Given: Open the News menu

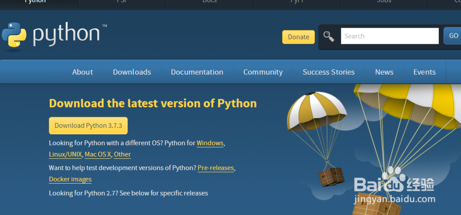Looking at the screenshot, I should [x=384, y=72].
